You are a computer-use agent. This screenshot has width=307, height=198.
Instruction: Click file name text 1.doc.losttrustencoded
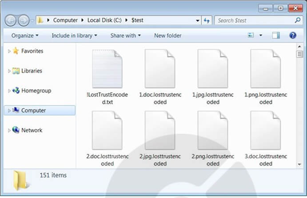pyautogui.click(x=160, y=98)
